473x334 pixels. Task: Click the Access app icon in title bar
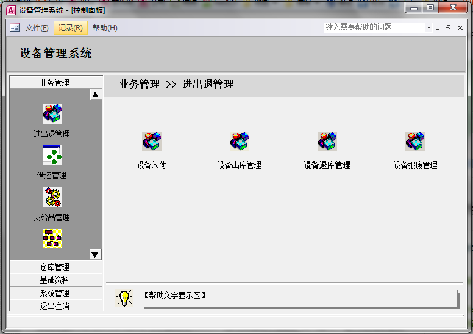11,10
